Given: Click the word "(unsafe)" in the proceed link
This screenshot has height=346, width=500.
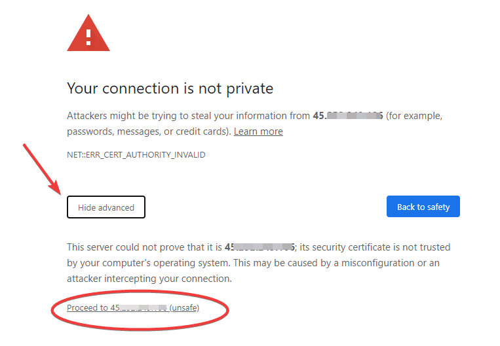Looking at the screenshot, I should click(x=184, y=307).
